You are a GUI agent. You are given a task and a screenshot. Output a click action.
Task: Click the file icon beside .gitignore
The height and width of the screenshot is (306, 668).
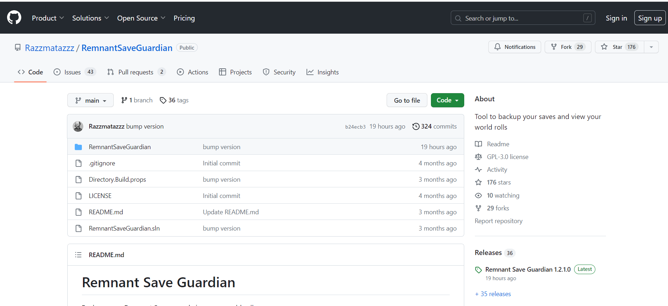[78, 163]
